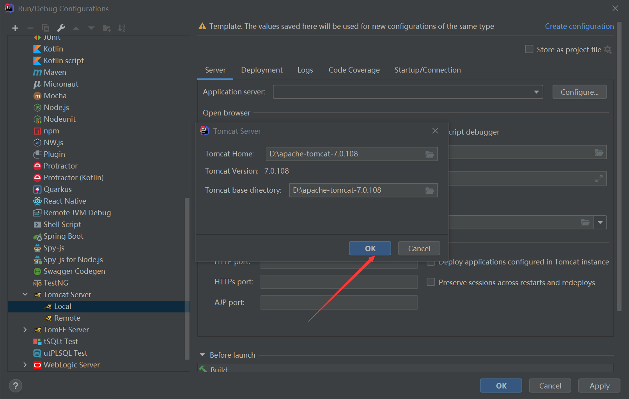Collapse the Tomcat Server tree node
The image size is (629, 399).
(x=25, y=294)
